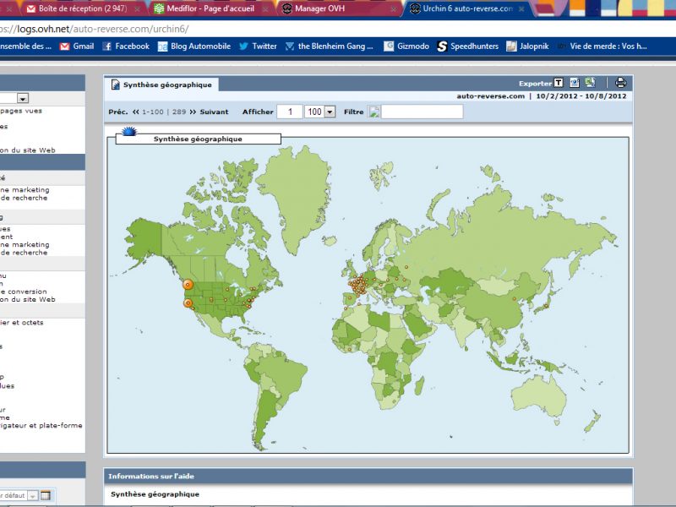This screenshot has height=507, width=676.
Task: Click the large orange marker on US west coast
Action: tap(188, 286)
